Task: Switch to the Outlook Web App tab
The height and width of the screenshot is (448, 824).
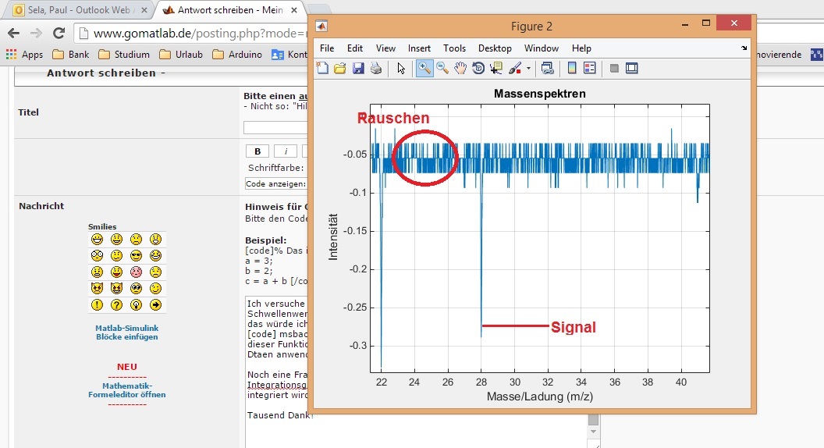Action: (78, 10)
